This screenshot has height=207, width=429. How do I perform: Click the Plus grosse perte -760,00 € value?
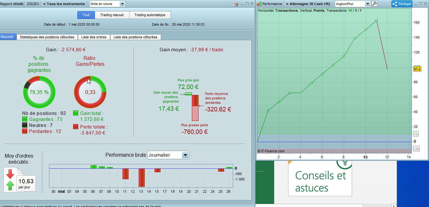pyautogui.click(x=195, y=132)
